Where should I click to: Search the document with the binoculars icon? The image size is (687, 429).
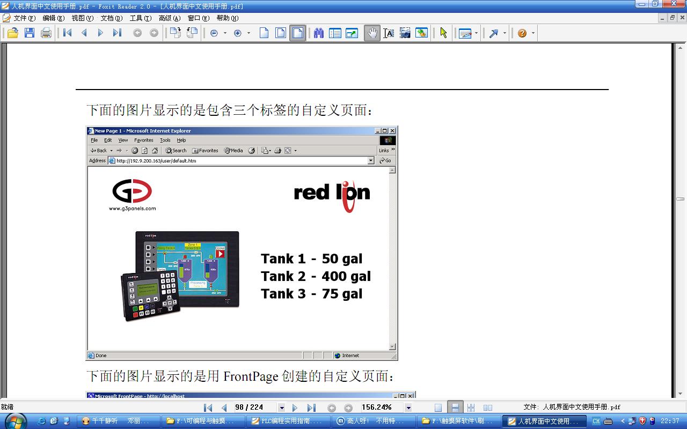pos(319,33)
